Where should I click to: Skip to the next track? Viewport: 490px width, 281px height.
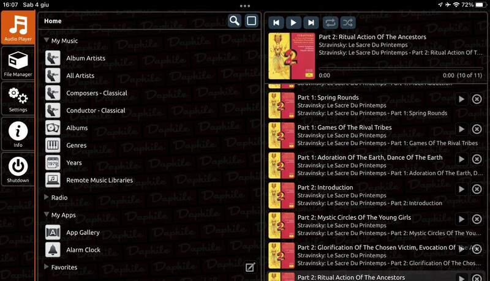[311, 23]
